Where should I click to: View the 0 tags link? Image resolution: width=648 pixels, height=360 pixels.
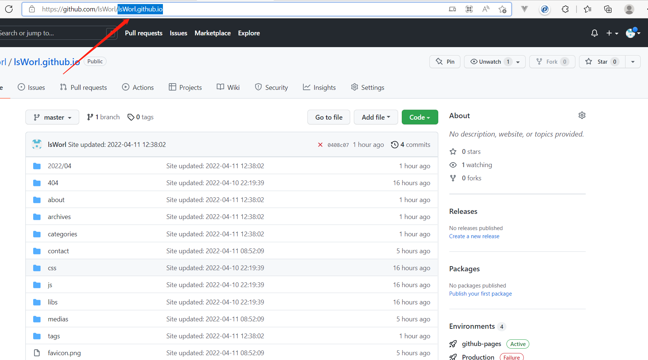[140, 117]
